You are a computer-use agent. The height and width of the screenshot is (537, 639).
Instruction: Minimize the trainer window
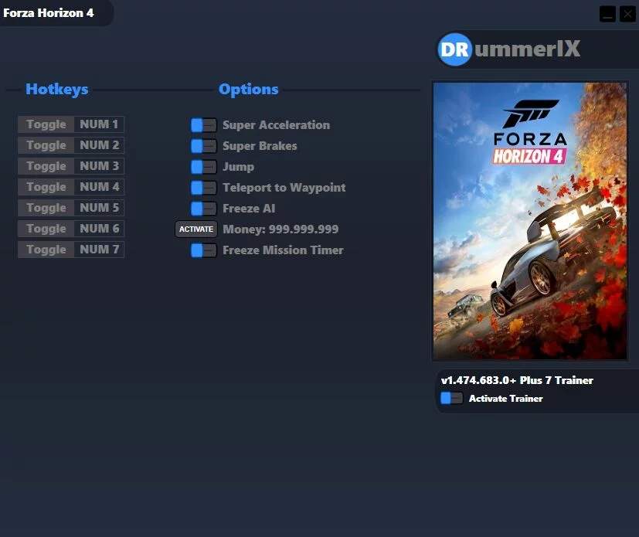click(607, 14)
